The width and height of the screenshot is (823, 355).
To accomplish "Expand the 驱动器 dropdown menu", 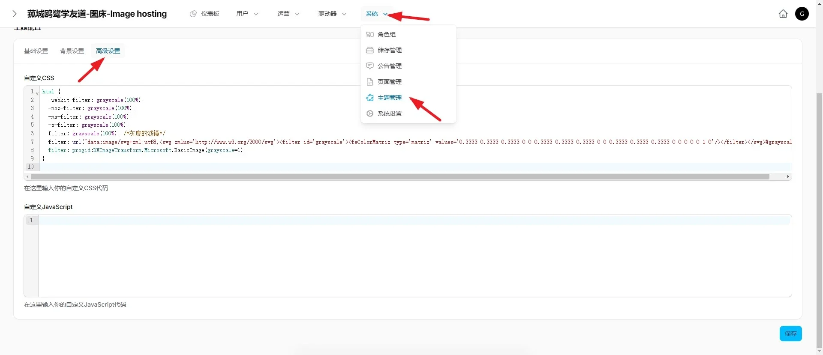I will point(332,14).
